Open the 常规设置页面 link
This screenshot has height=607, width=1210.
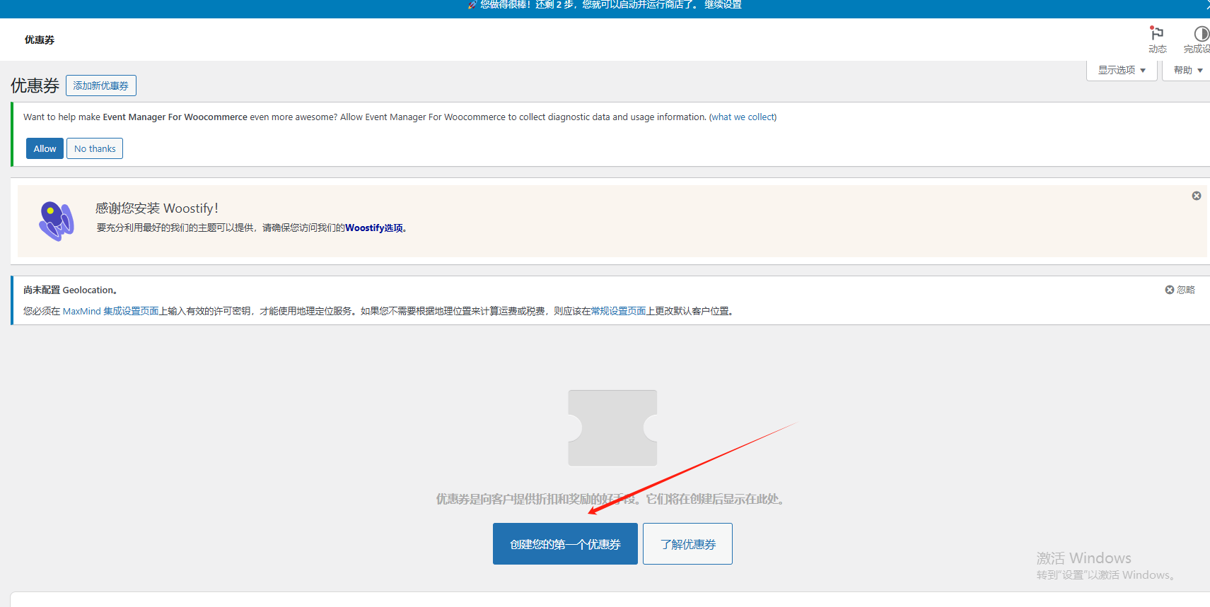[619, 311]
